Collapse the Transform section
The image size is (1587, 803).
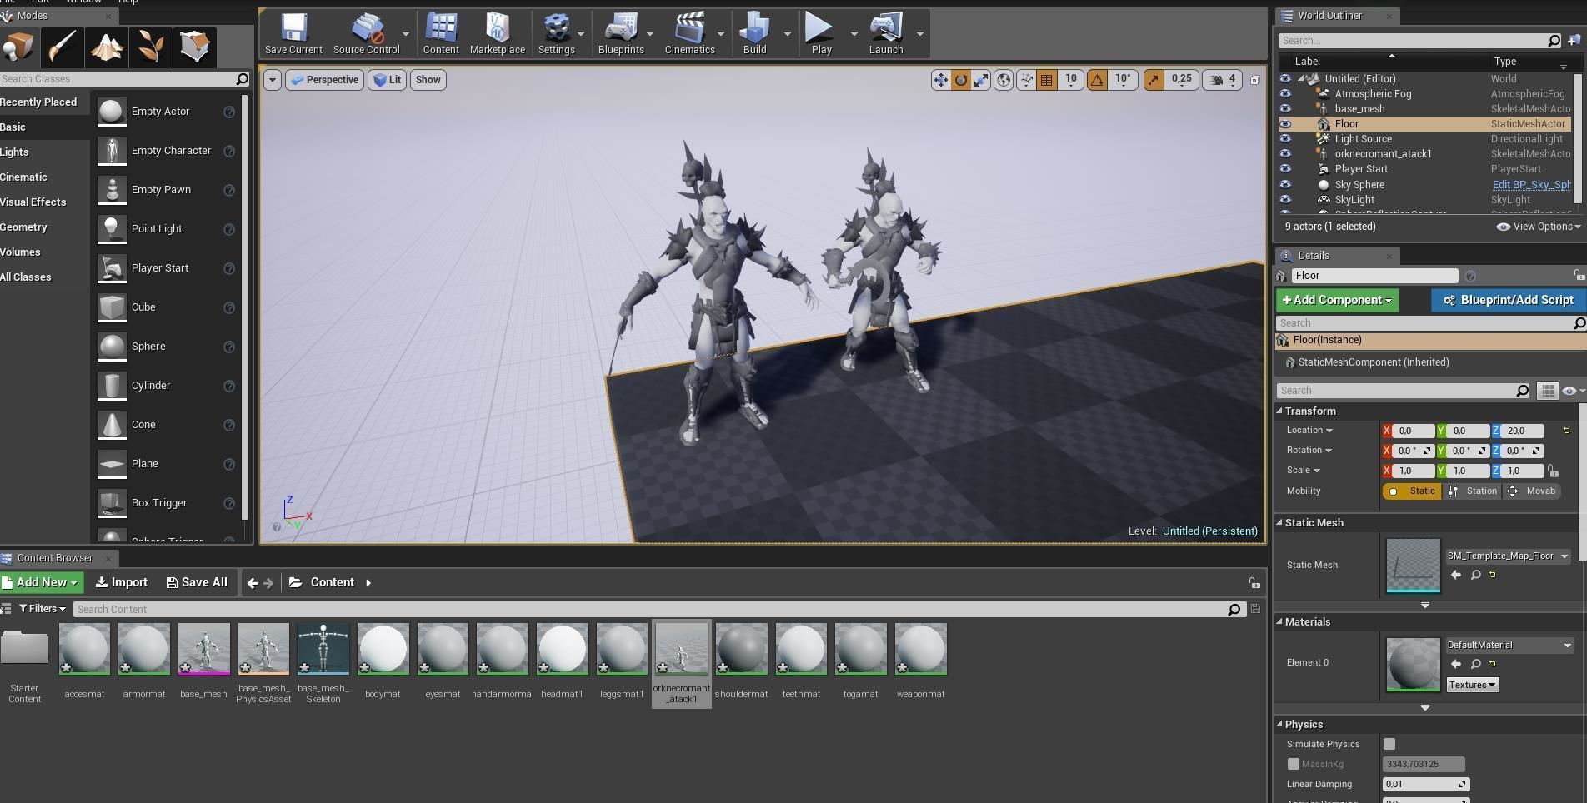pos(1279,411)
